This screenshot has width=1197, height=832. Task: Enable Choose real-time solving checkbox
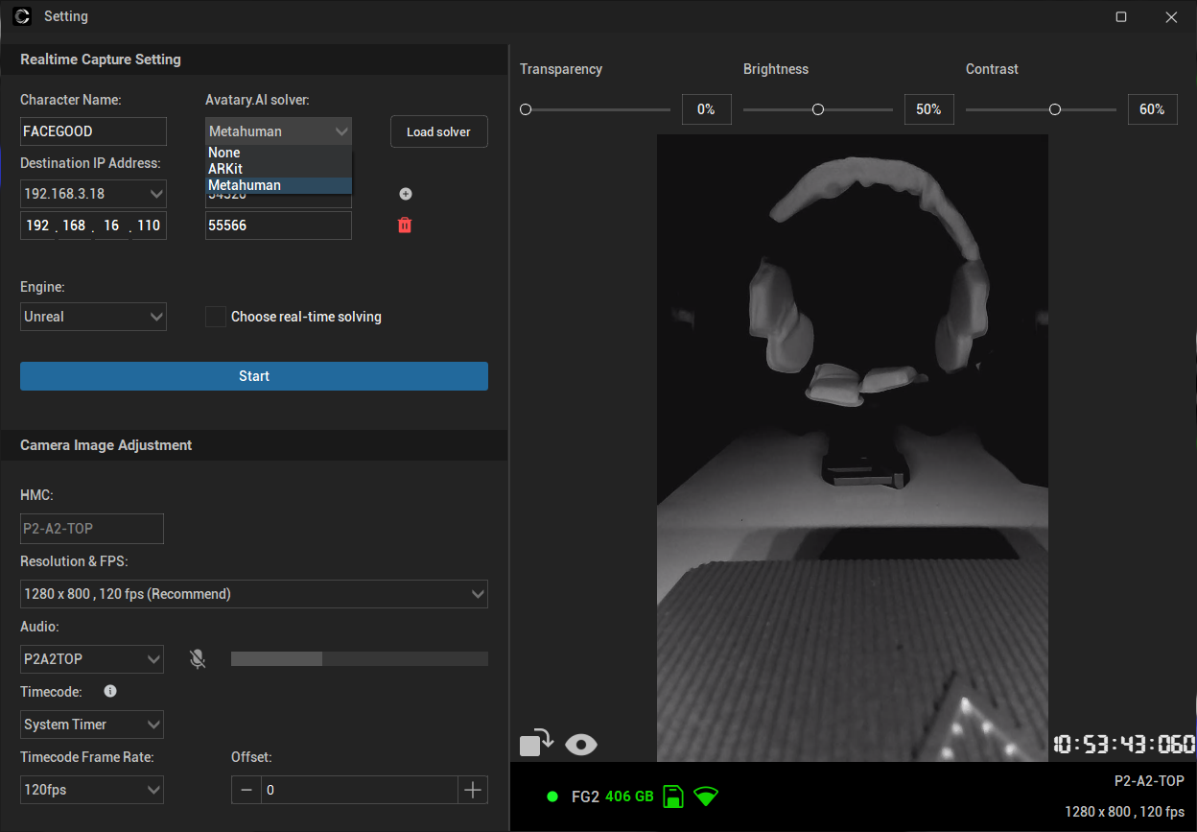pyautogui.click(x=216, y=317)
